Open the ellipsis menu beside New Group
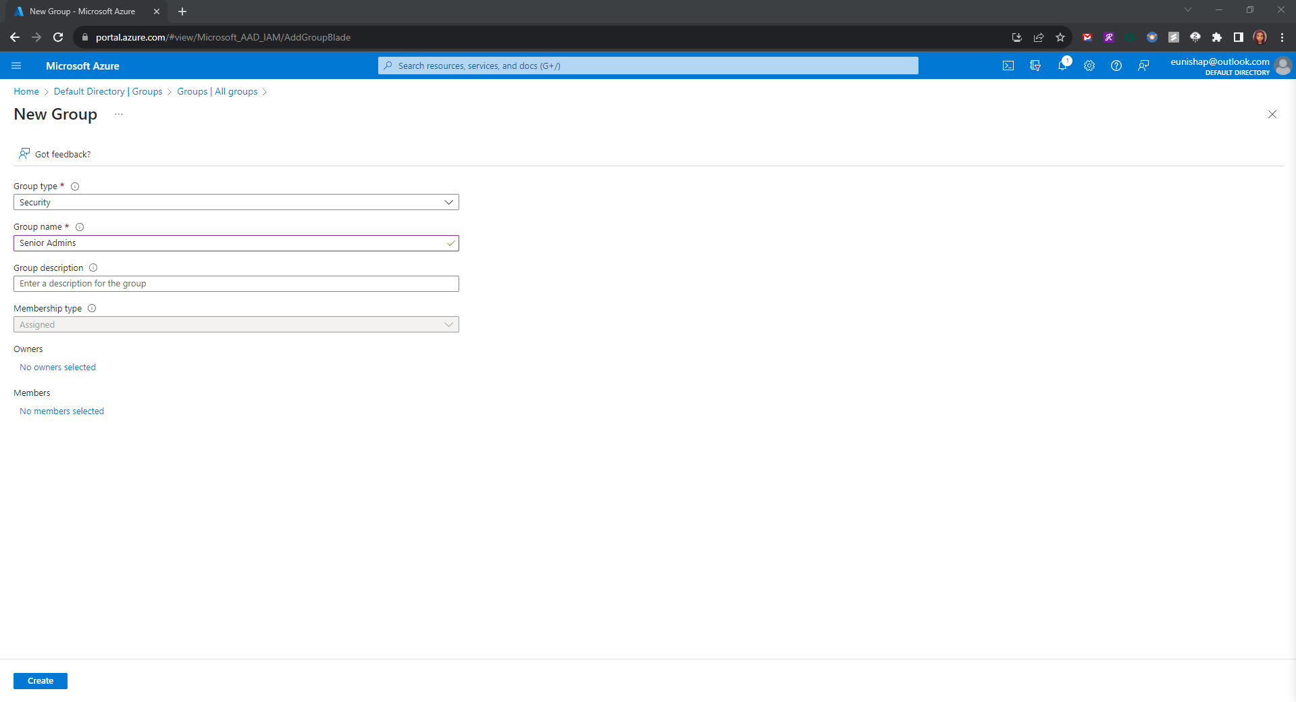1296x702 pixels. [x=119, y=114]
